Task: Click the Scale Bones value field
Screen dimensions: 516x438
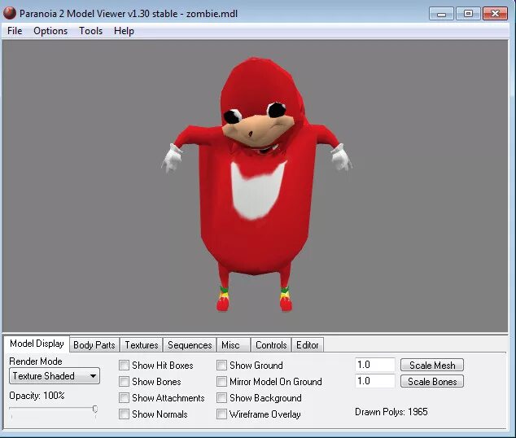Action: (x=375, y=381)
